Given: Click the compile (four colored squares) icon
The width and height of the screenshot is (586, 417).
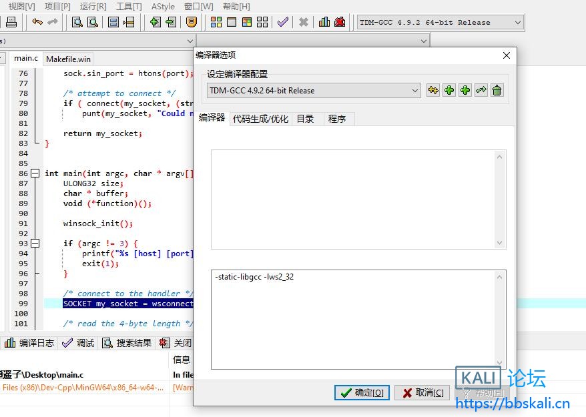Looking at the screenshot, I should tap(216, 22).
